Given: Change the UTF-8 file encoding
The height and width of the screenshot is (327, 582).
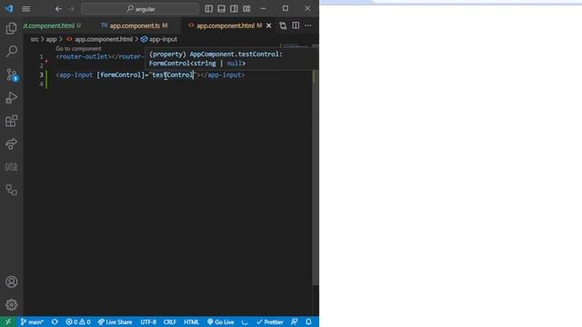Looking at the screenshot, I should pyautogui.click(x=148, y=322).
